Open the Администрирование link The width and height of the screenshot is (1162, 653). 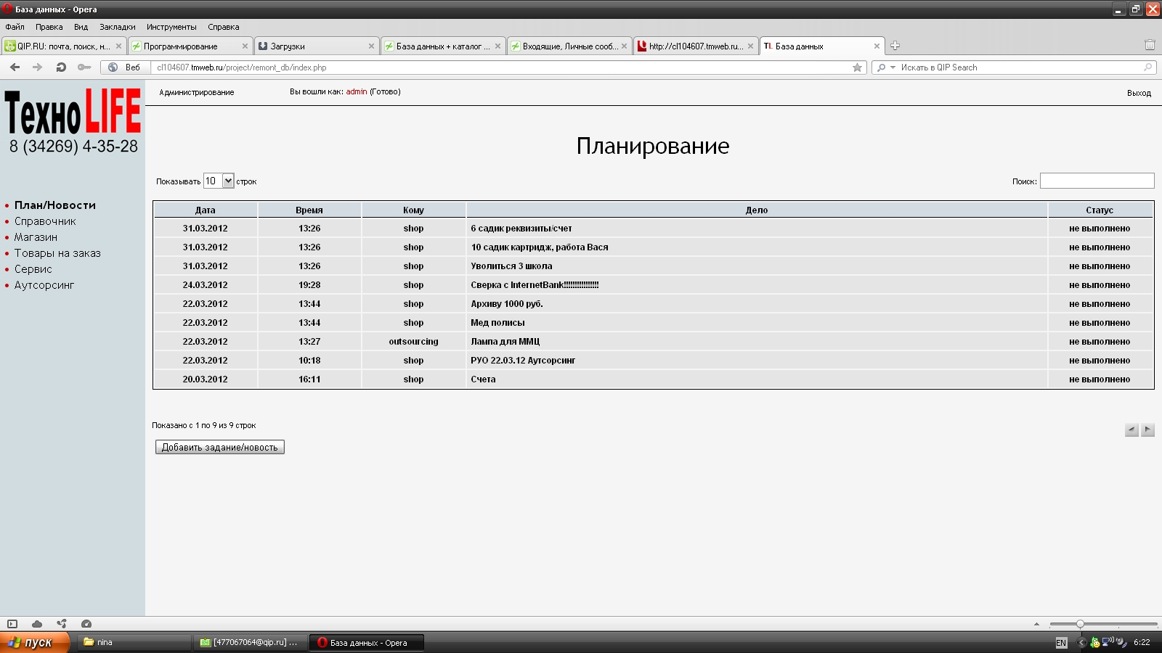197,92
